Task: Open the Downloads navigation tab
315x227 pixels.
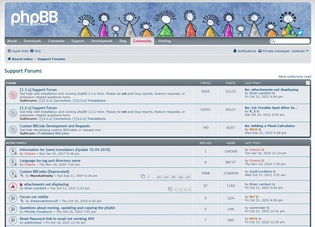Action: [33, 41]
